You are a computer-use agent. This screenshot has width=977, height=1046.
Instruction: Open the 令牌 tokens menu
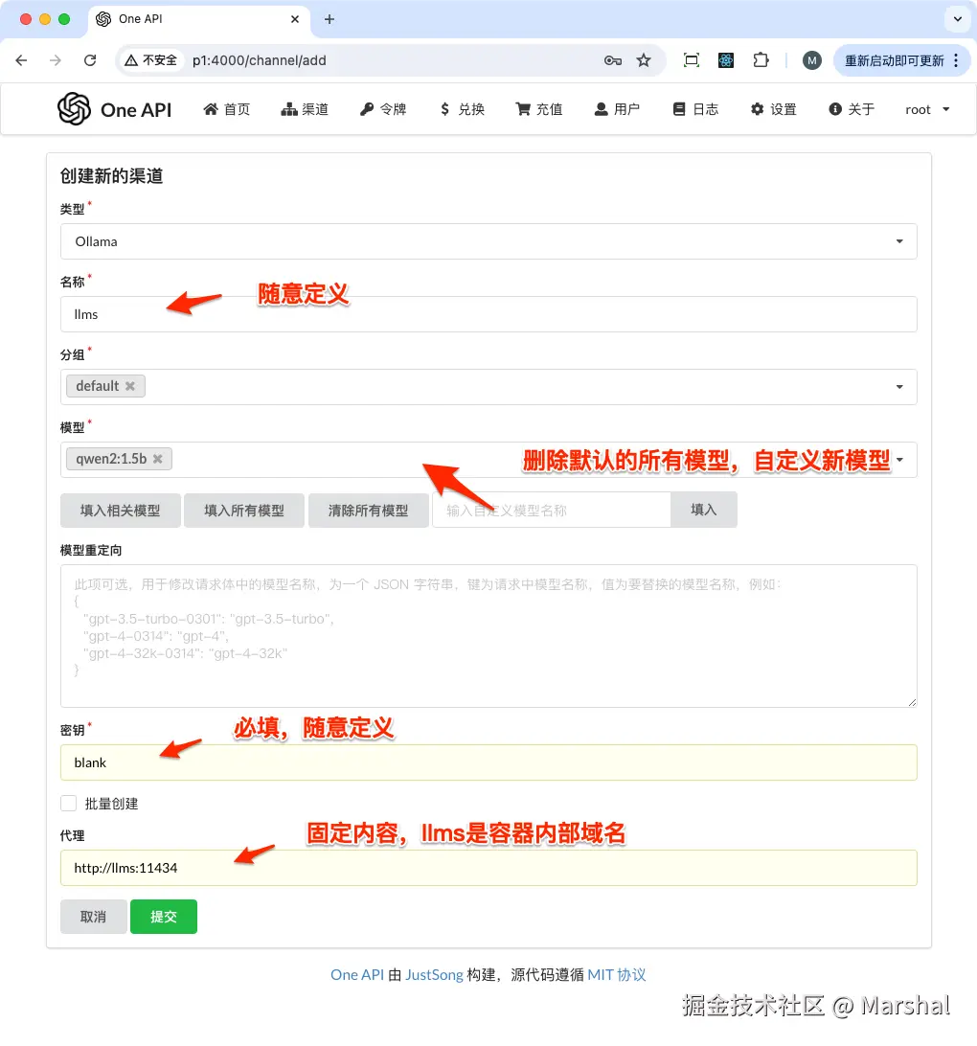tap(383, 109)
